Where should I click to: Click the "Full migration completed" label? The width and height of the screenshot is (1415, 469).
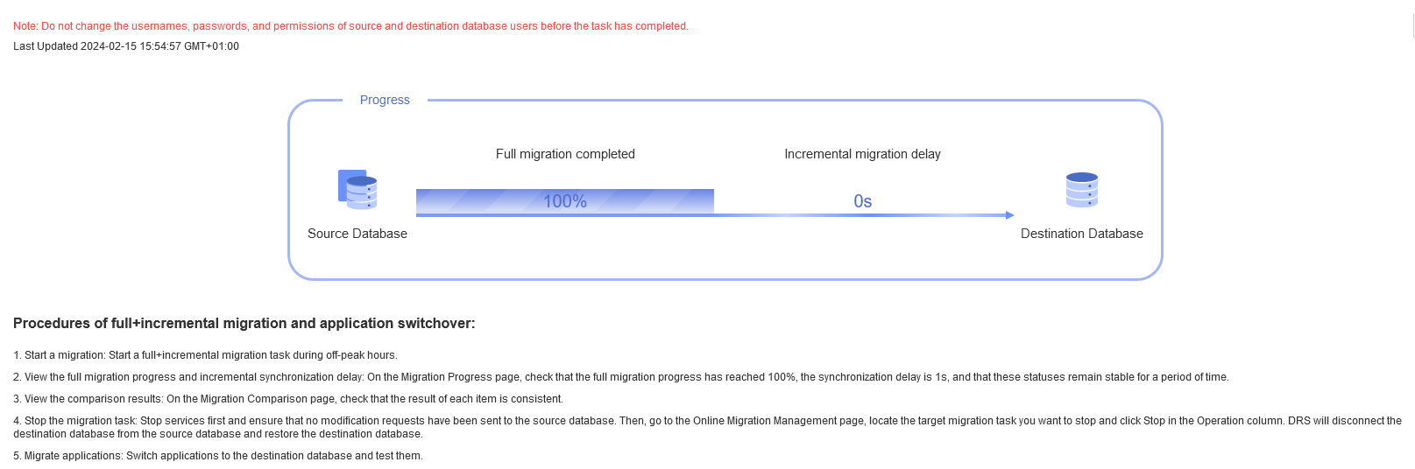(565, 154)
